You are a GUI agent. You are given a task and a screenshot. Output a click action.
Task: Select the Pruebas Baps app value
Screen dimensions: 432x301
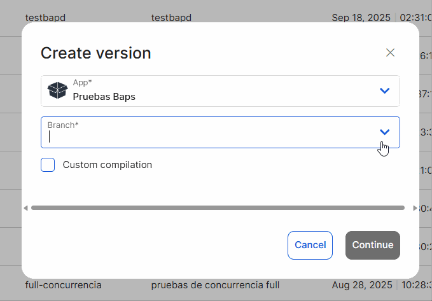pyautogui.click(x=104, y=97)
